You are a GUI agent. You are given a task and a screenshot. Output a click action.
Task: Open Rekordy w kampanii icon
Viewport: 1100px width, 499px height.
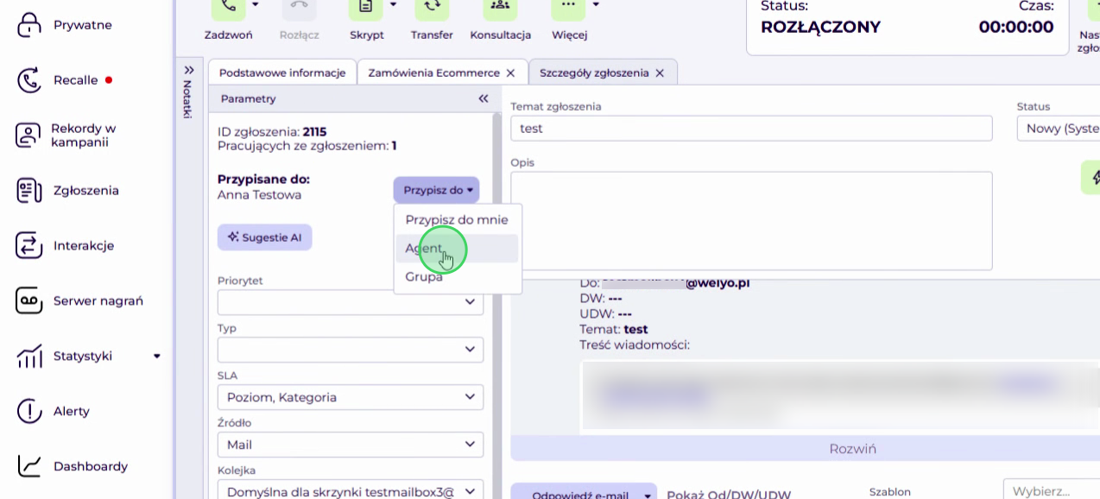point(29,136)
